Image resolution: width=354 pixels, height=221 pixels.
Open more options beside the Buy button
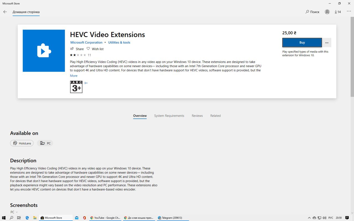pos(327,43)
